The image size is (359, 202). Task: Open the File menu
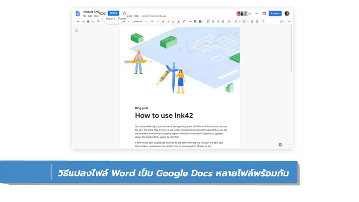85,16
